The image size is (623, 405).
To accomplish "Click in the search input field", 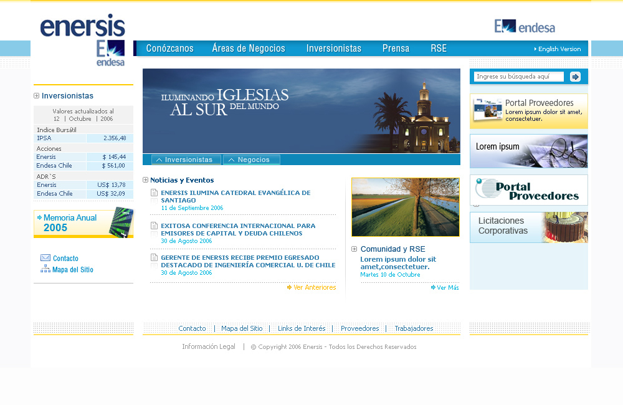I will pos(518,77).
